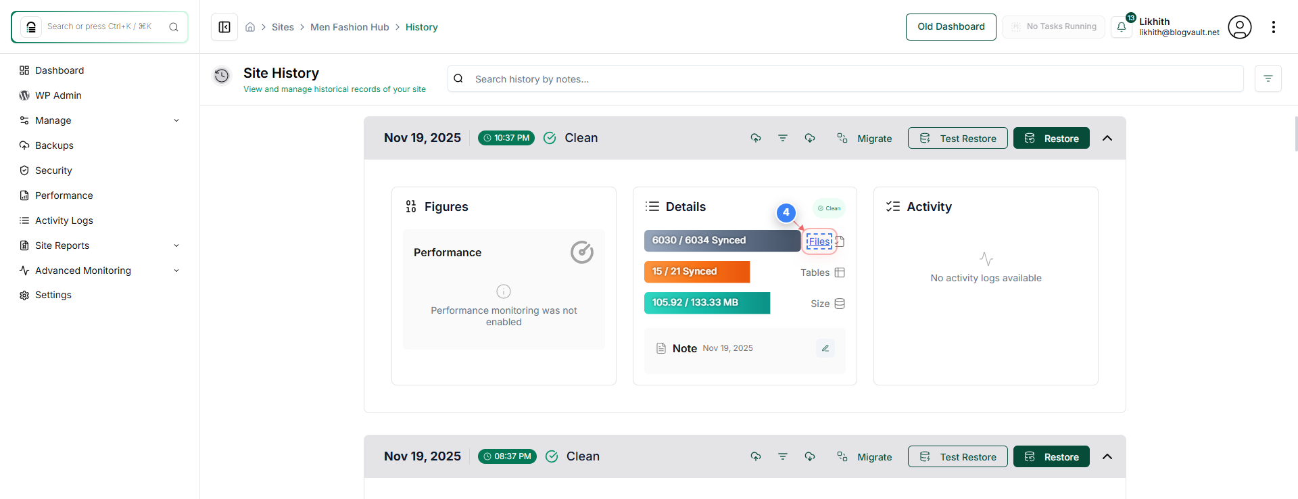The width and height of the screenshot is (1298, 499).
Task: Click filter lines icon for 10:37 PM backup
Action: click(783, 138)
